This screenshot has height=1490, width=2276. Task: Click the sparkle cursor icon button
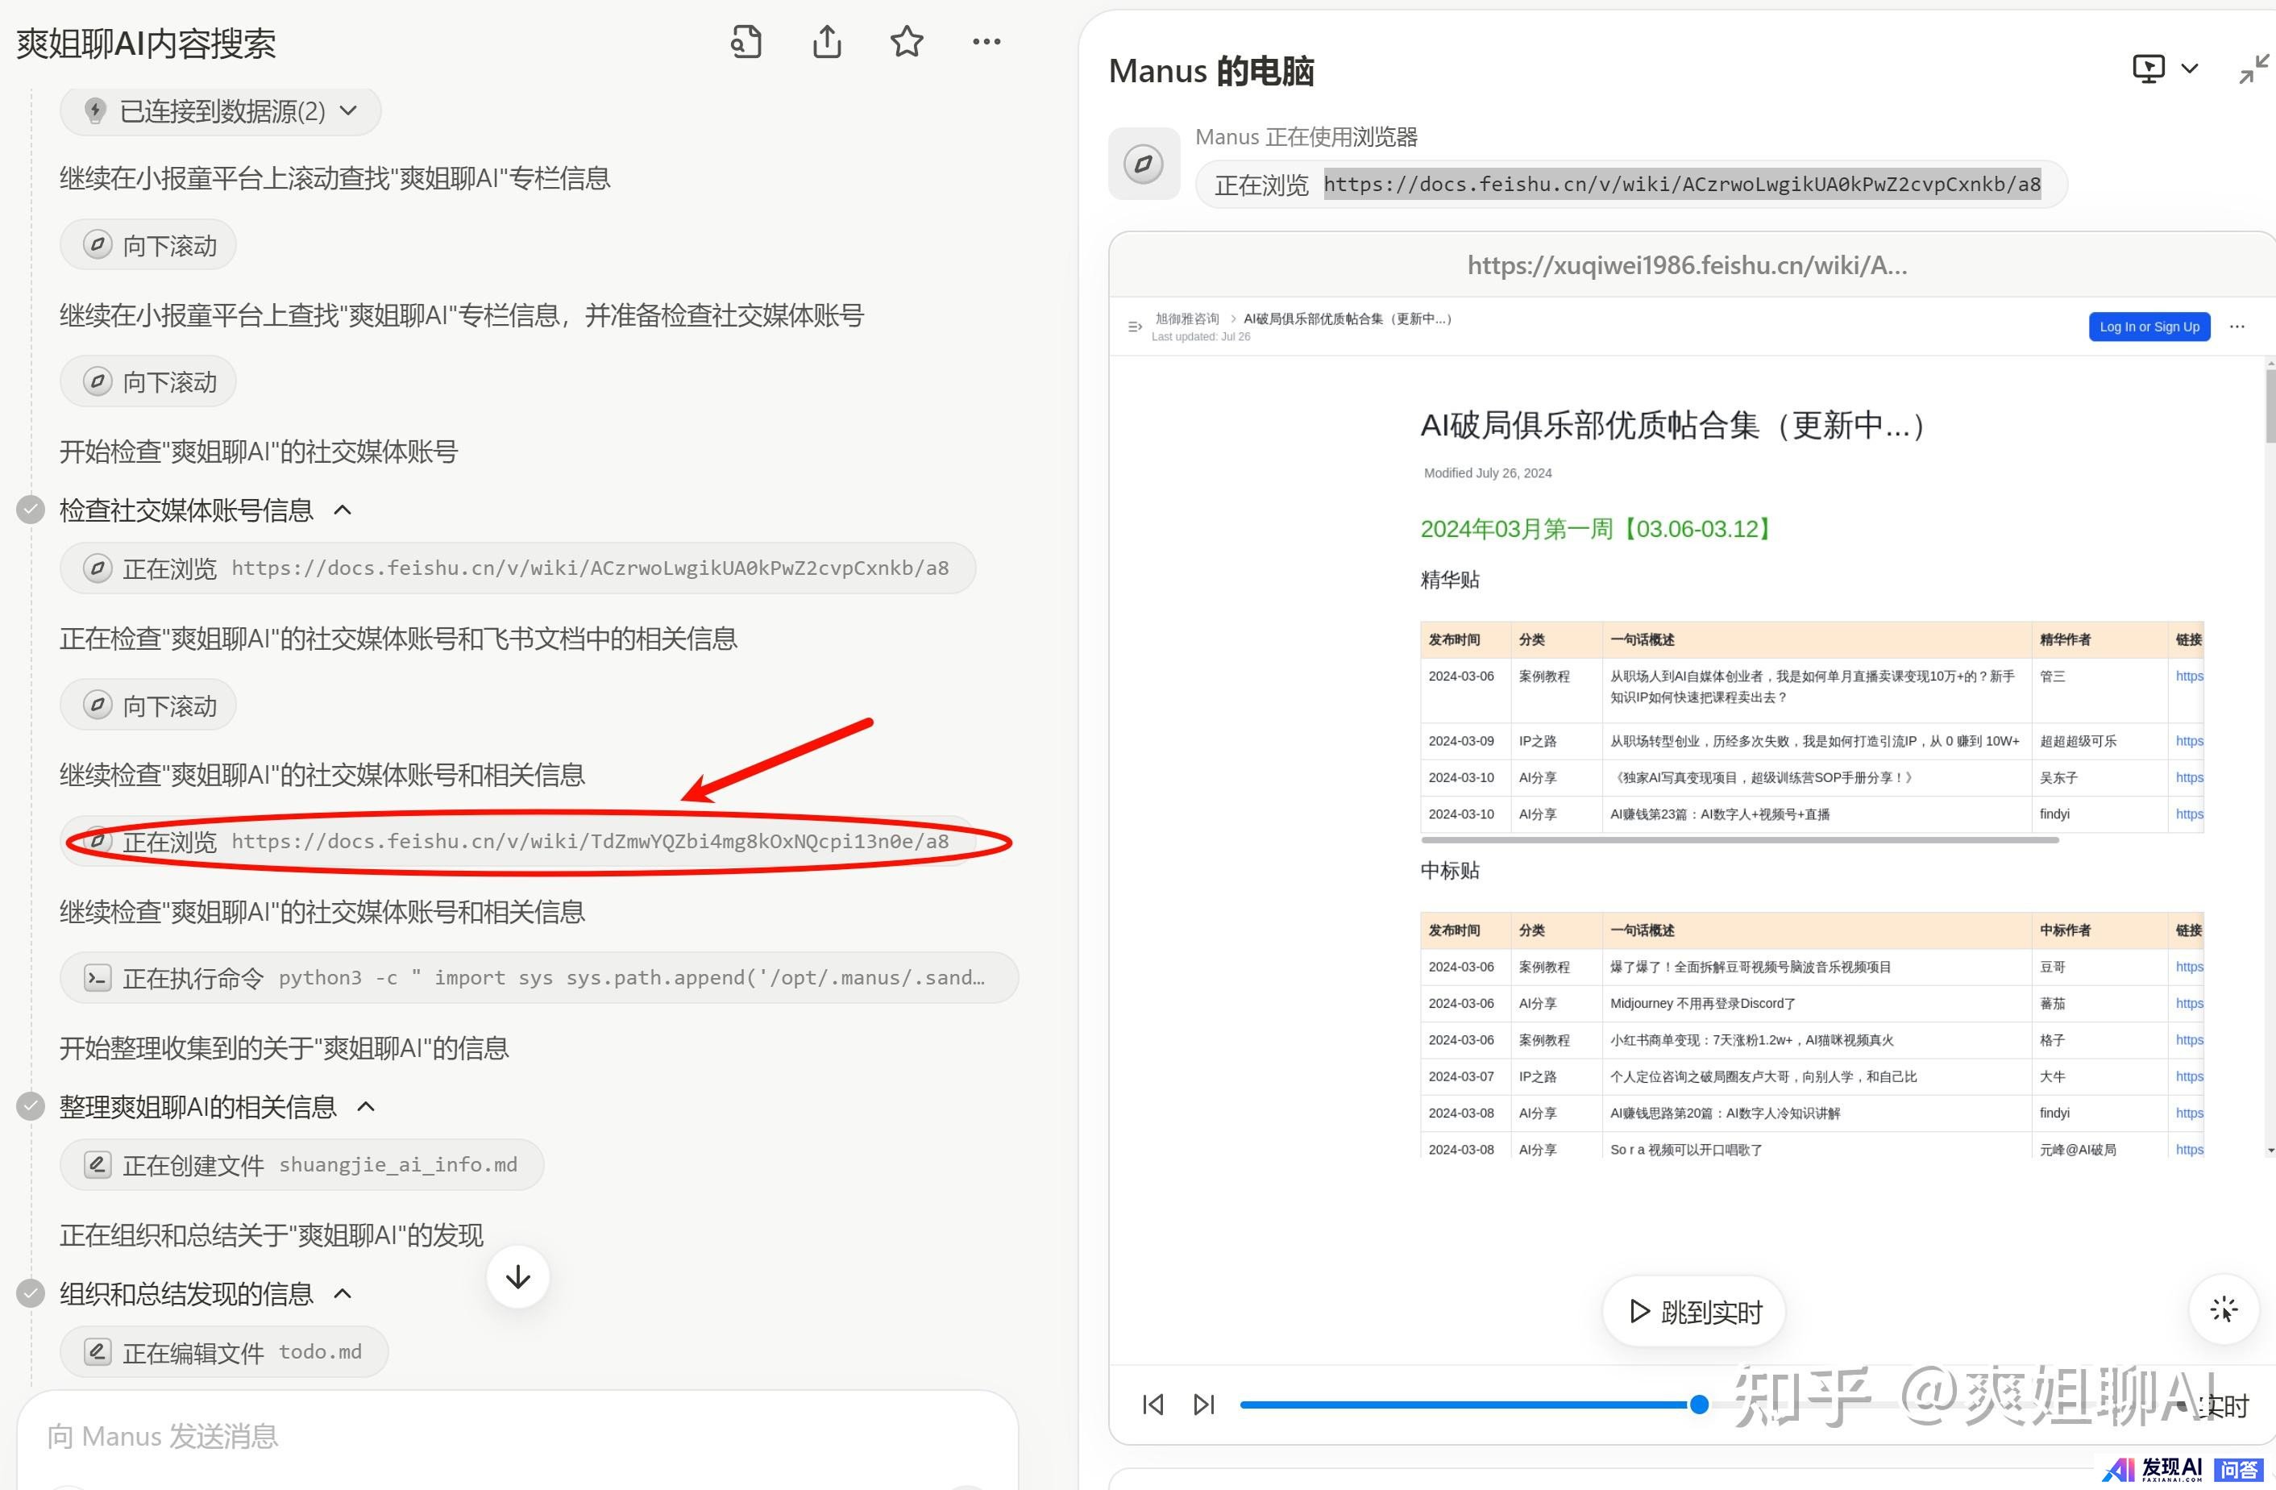(2224, 1309)
